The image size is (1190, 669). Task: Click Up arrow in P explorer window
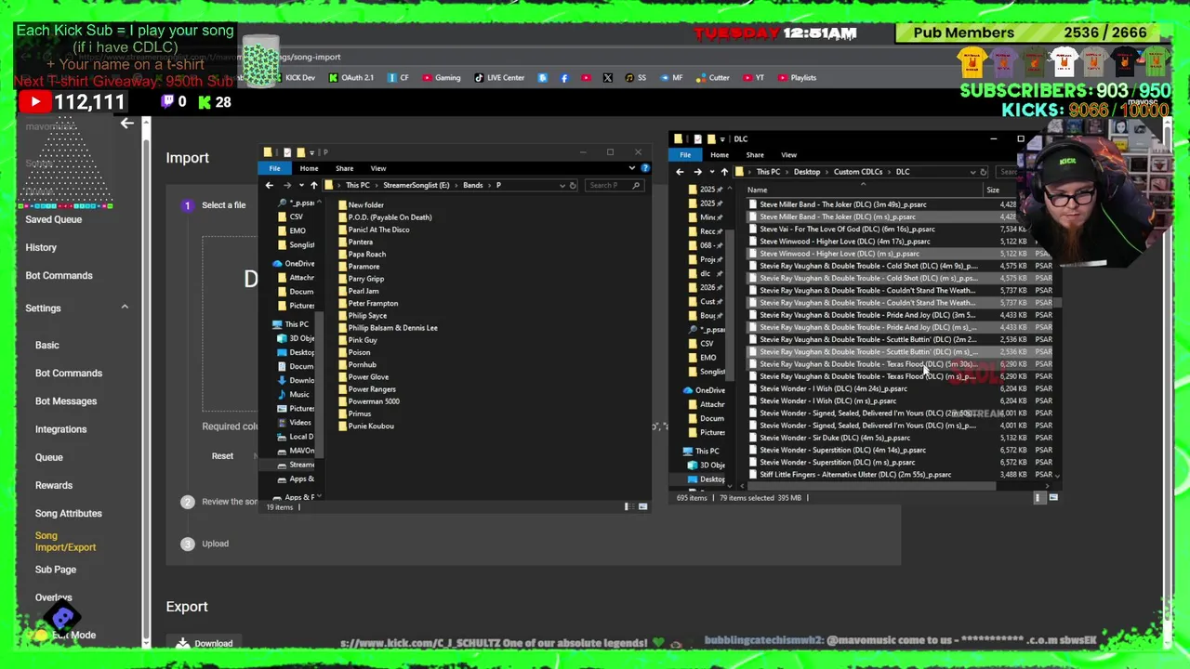click(x=313, y=185)
